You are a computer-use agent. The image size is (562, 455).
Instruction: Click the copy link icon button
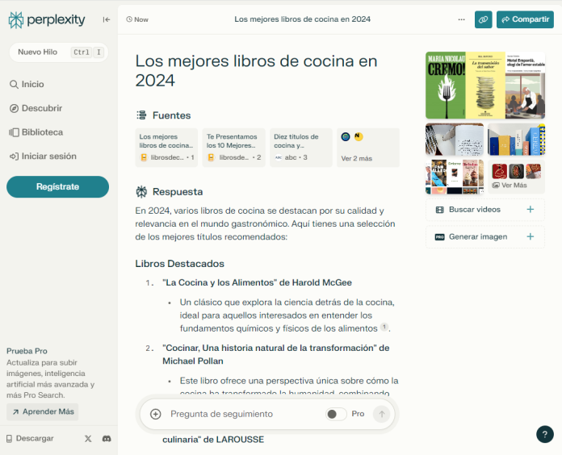coord(483,19)
